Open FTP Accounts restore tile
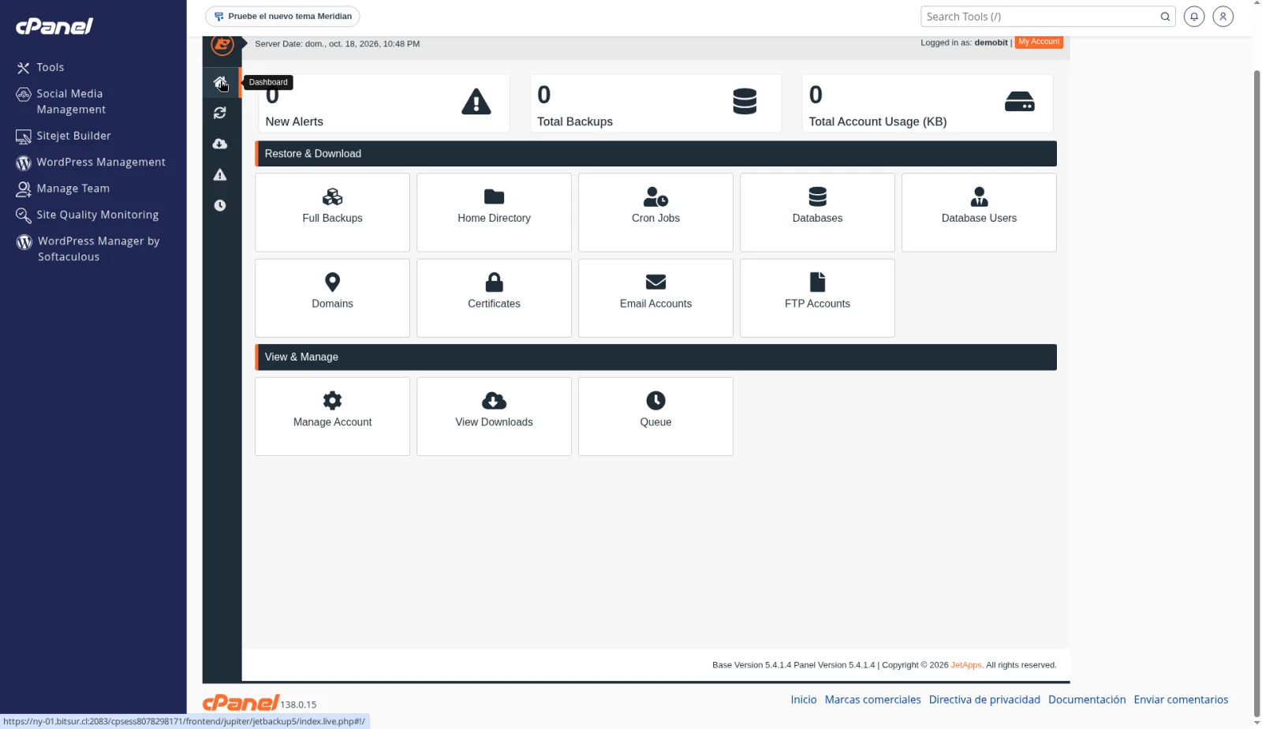This screenshot has width=1262, height=729. (x=817, y=298)
